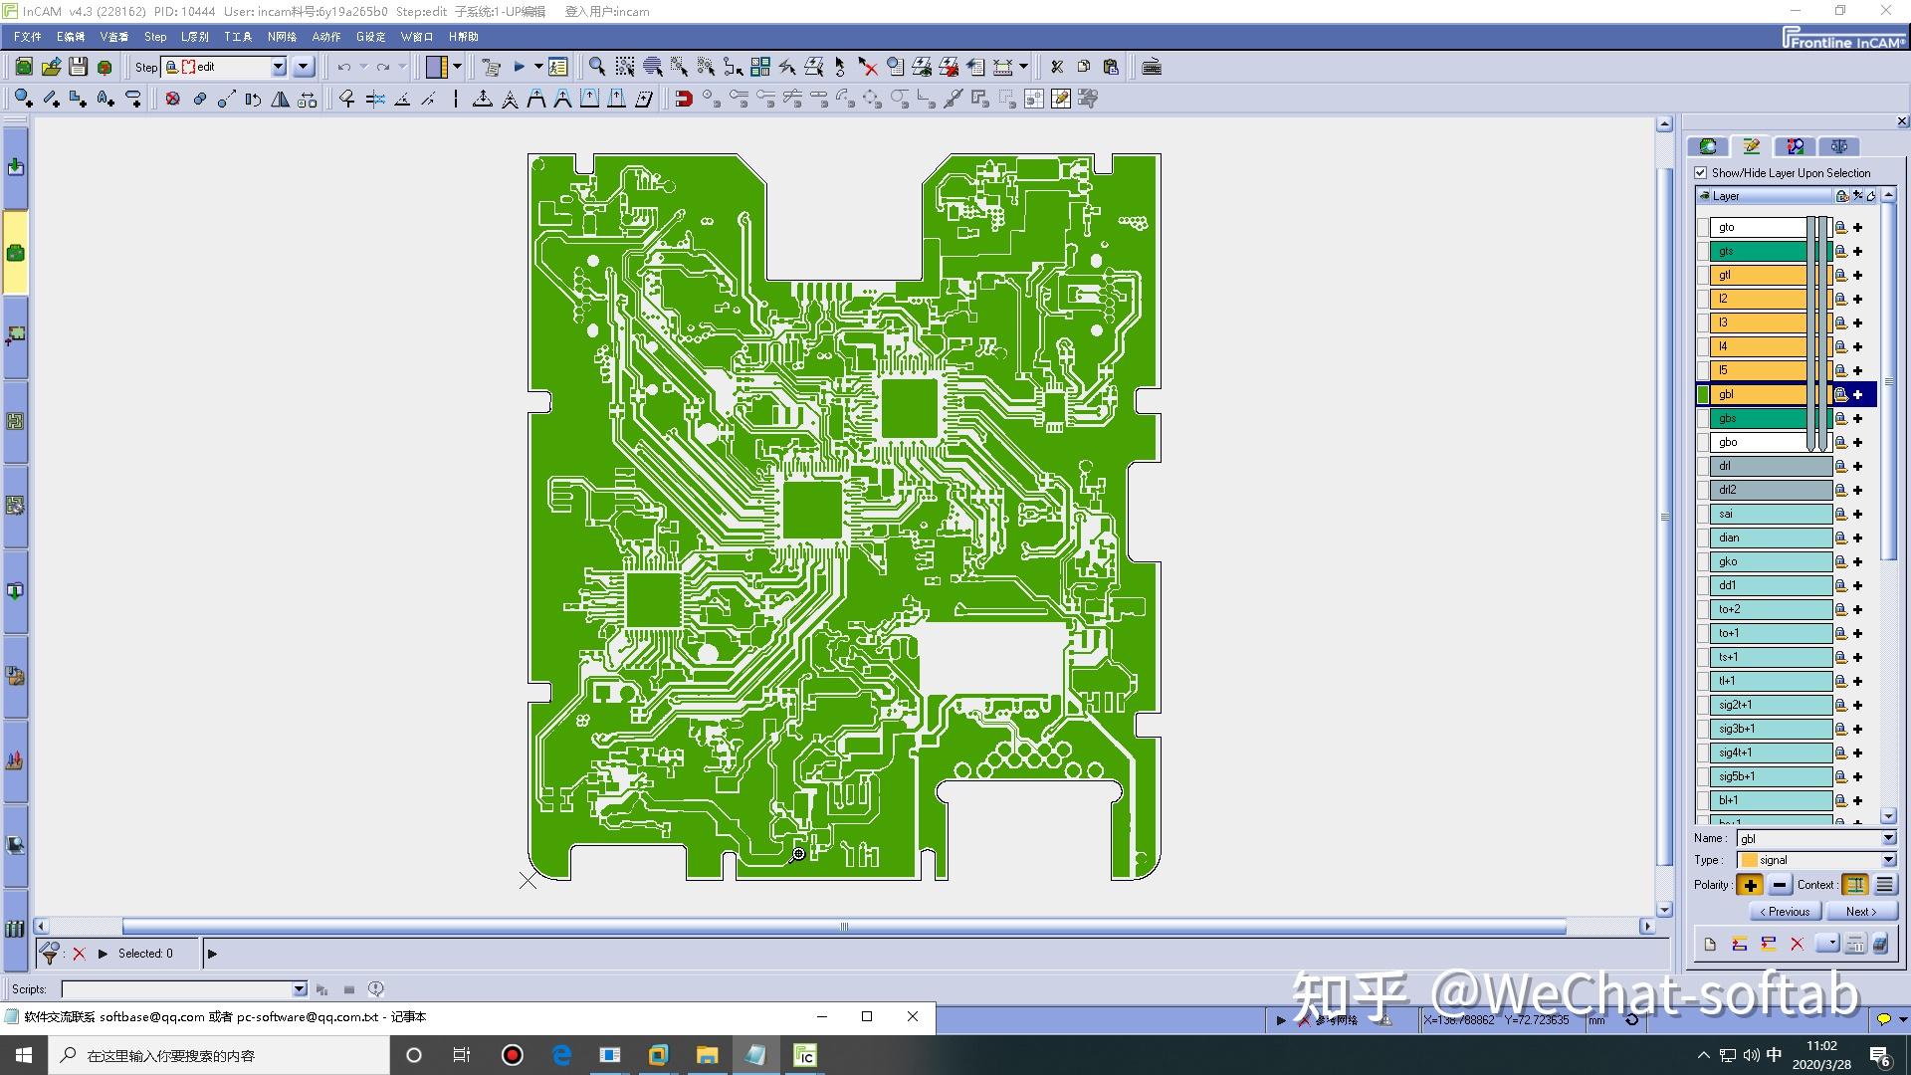The height and width of the screenshot is (1075, 1911).
Task: Click the scissors cut icon
Action: click(1057, 67)
